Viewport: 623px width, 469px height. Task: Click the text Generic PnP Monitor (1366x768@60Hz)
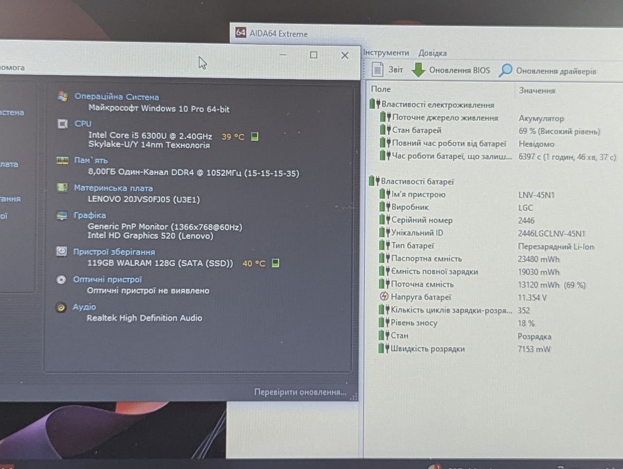pos(165,226)
